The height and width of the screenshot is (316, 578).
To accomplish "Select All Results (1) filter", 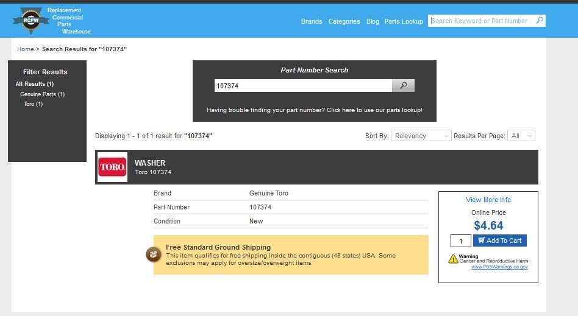I will click(x=35, y=84).
